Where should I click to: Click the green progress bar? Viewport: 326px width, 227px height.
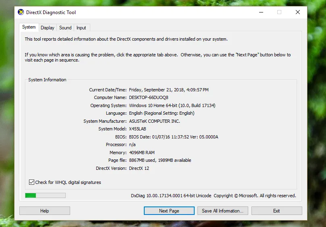45,196
